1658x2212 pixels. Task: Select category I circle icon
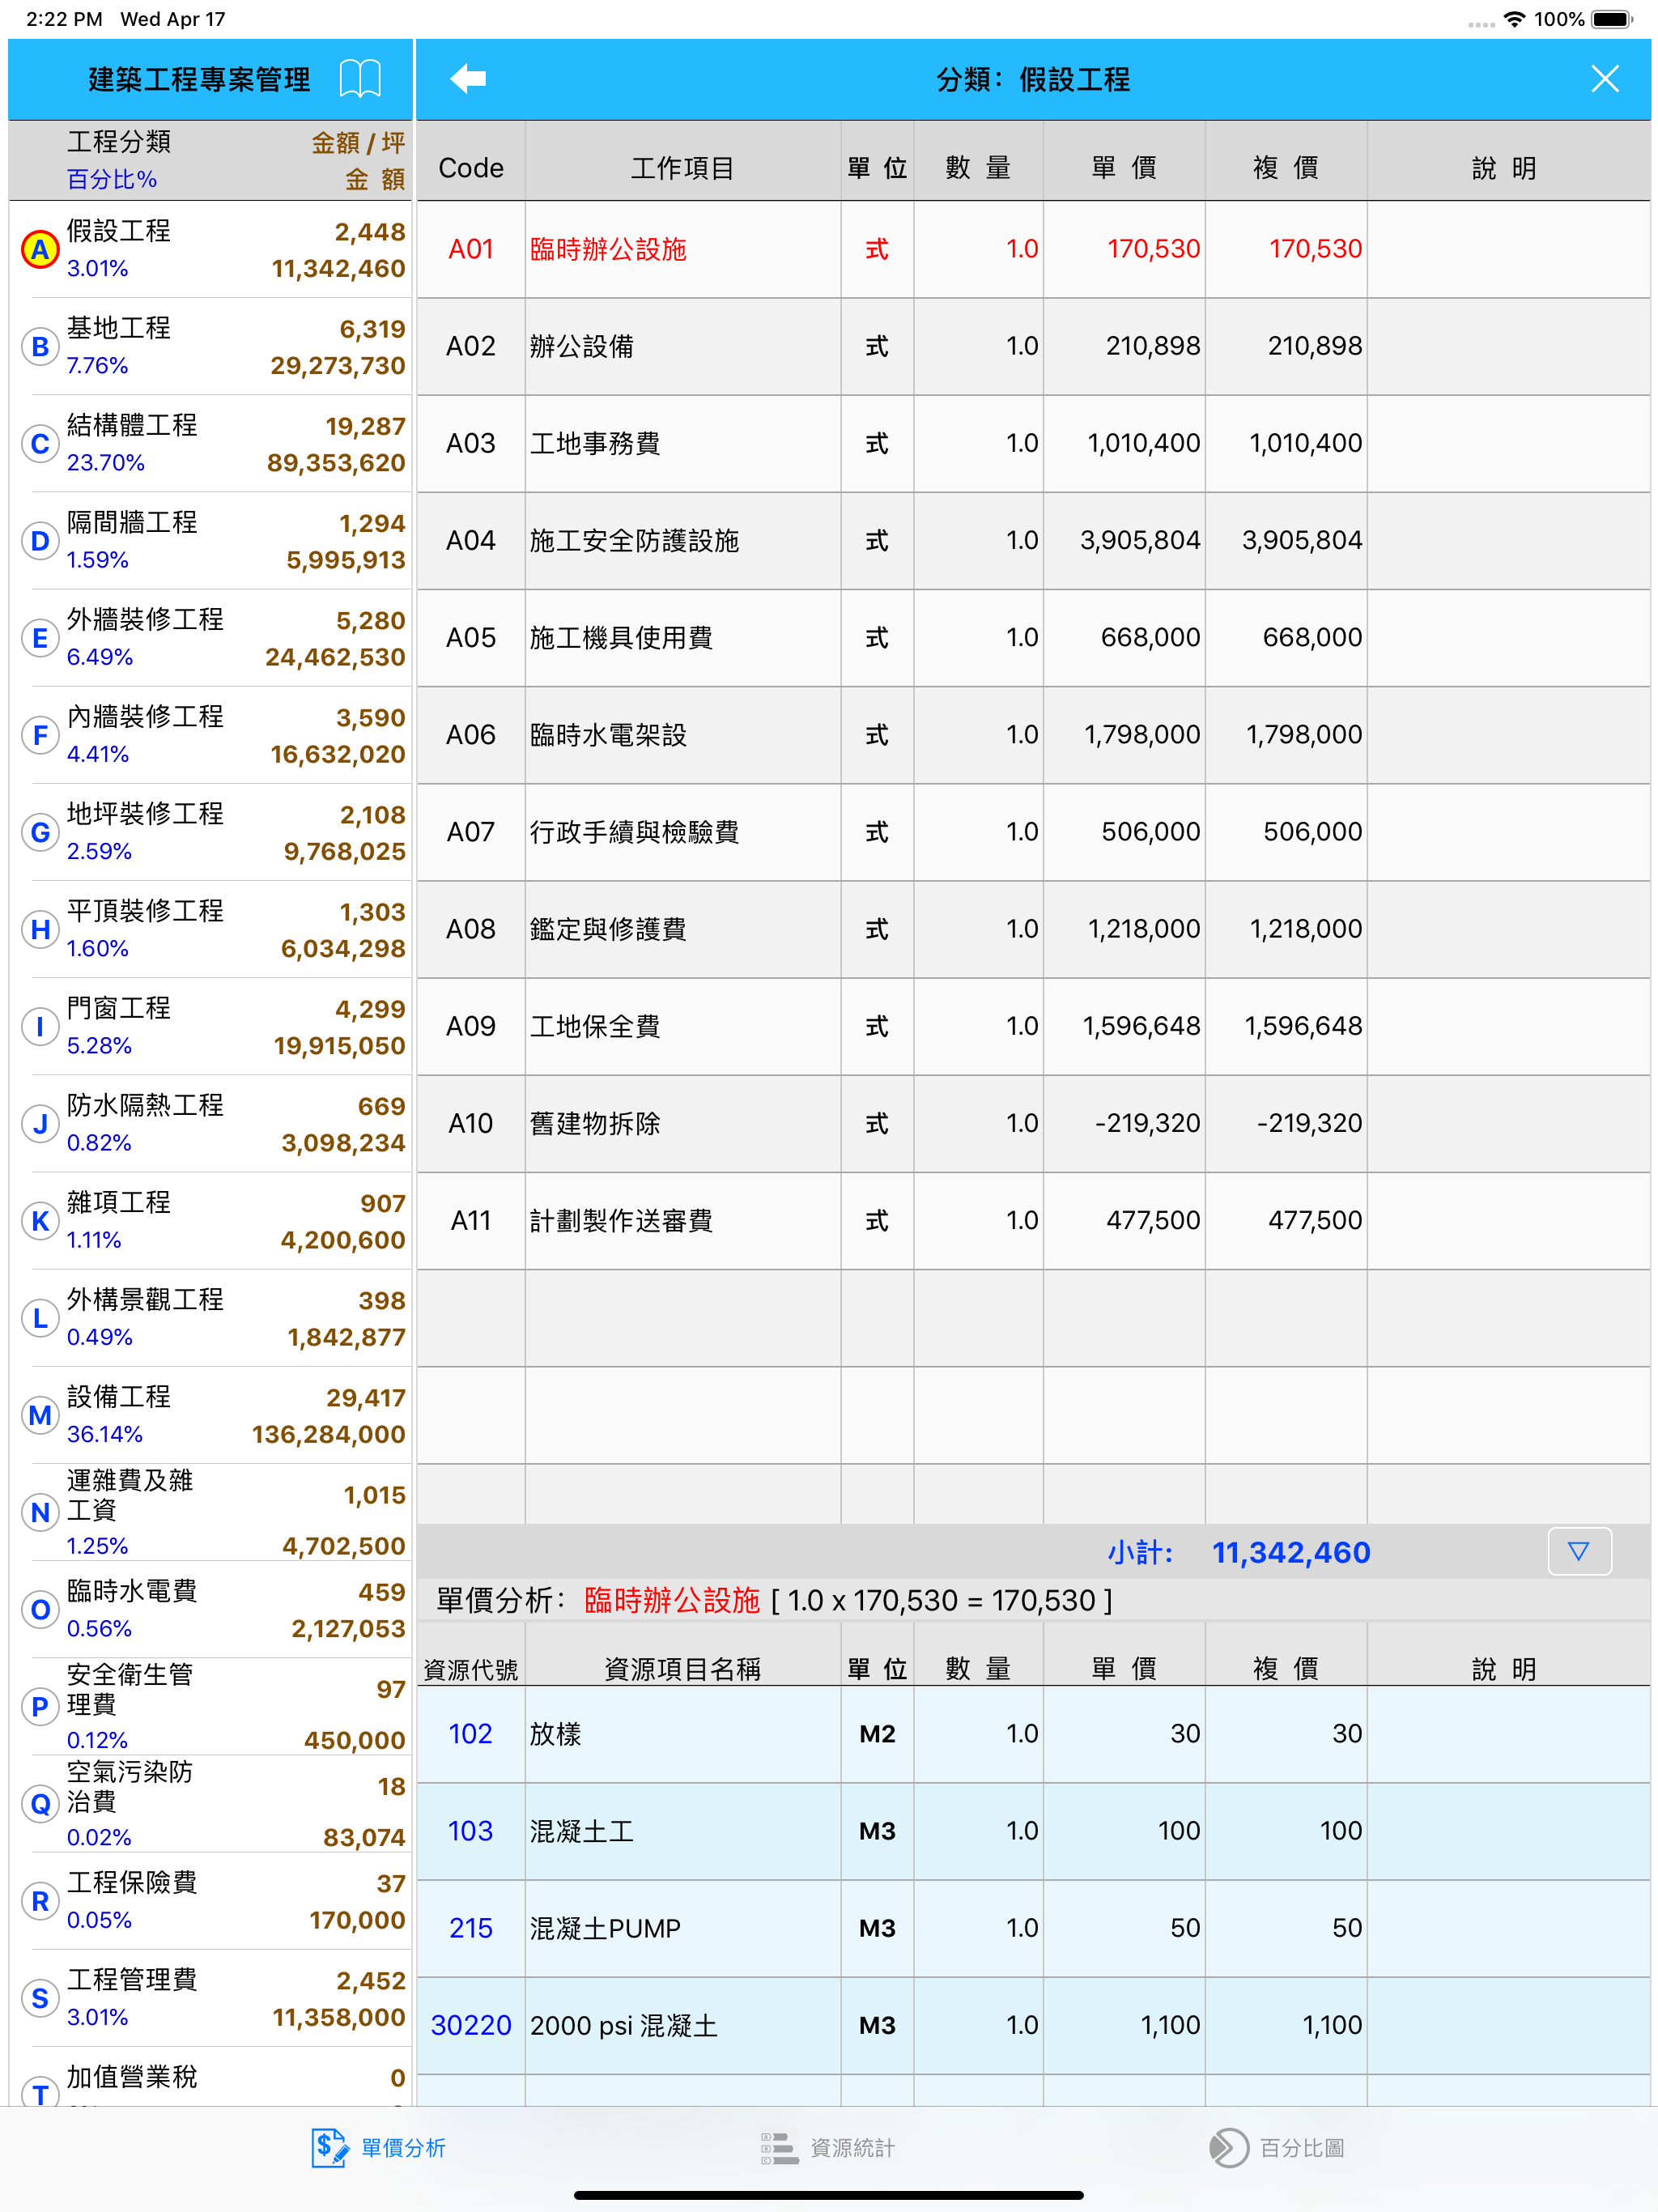(40, 1026)
